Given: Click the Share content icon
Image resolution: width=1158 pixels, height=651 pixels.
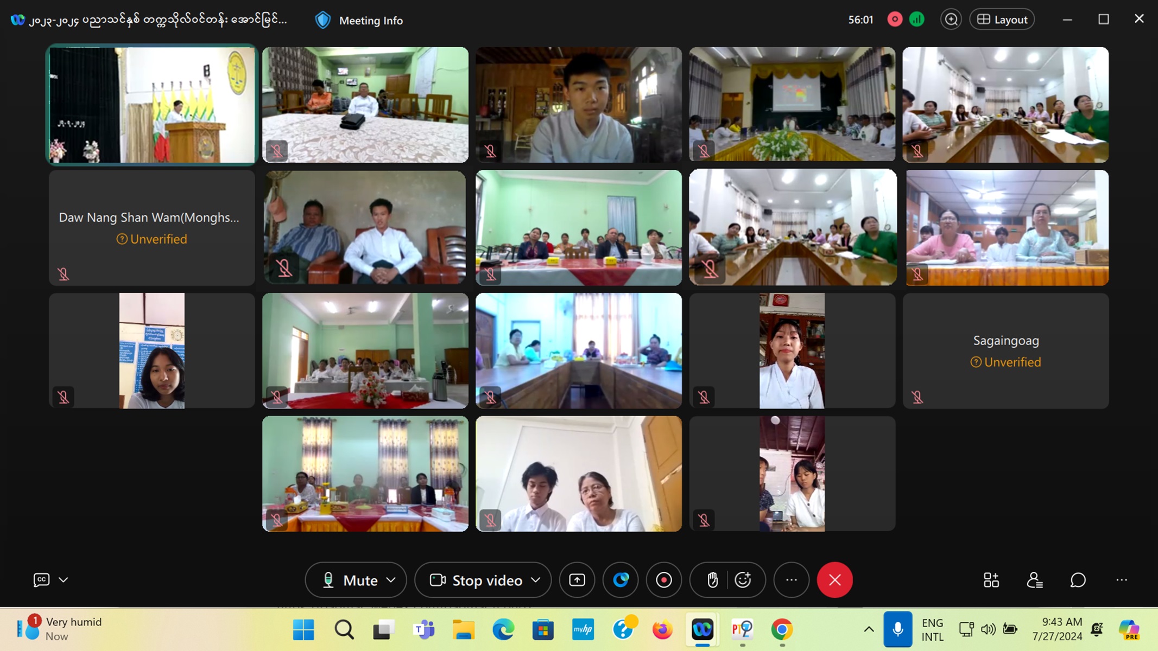Looking at the screenshot, I should point(577,580).
